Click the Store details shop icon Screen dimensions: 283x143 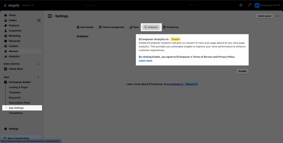click(x=78, y=27)
